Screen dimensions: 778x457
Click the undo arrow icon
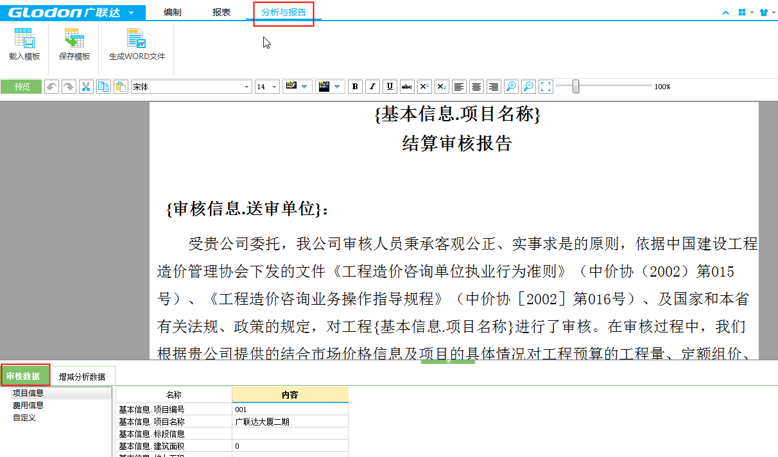[x=51, y=87]
